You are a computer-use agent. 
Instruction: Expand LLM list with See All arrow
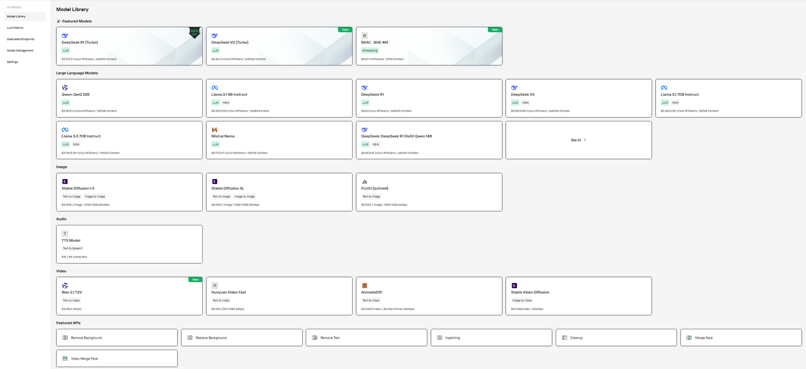tap(585, 140)
